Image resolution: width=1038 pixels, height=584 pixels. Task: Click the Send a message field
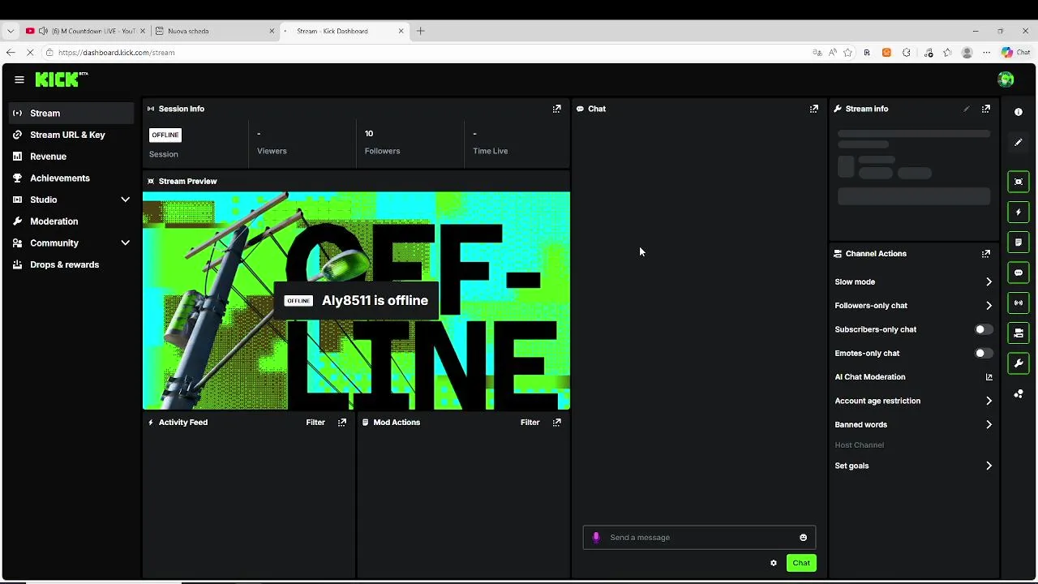tap(699, 538)
